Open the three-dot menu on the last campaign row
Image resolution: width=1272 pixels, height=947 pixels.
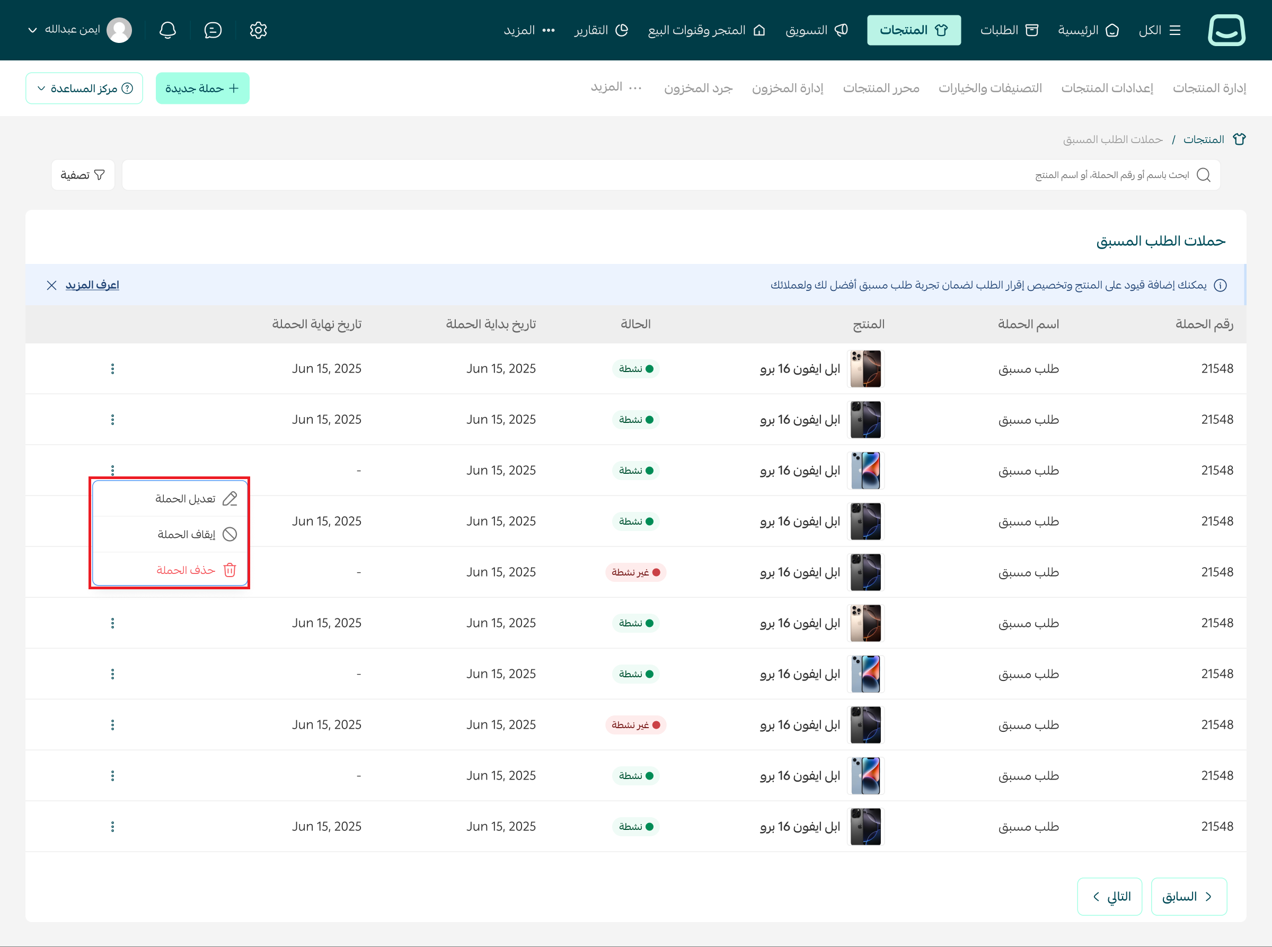pyautogui.click(x=112, y=826)
